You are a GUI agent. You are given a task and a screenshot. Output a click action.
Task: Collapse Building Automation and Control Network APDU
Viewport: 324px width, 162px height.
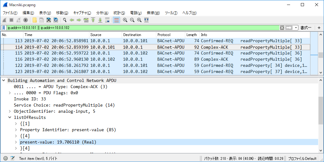(x=3, y=80)
